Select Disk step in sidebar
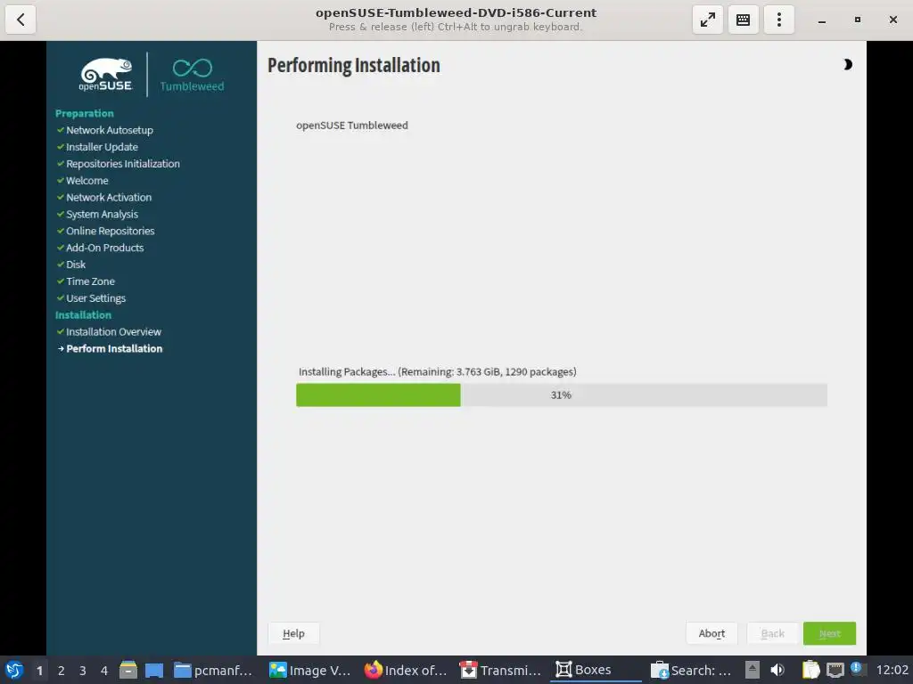 point(76,265)
